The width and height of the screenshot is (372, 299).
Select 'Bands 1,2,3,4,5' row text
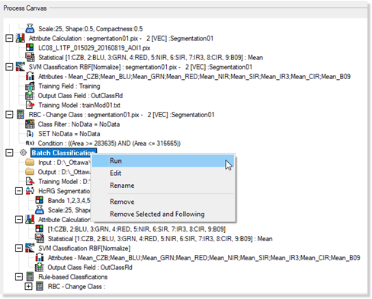click(69, 201)
